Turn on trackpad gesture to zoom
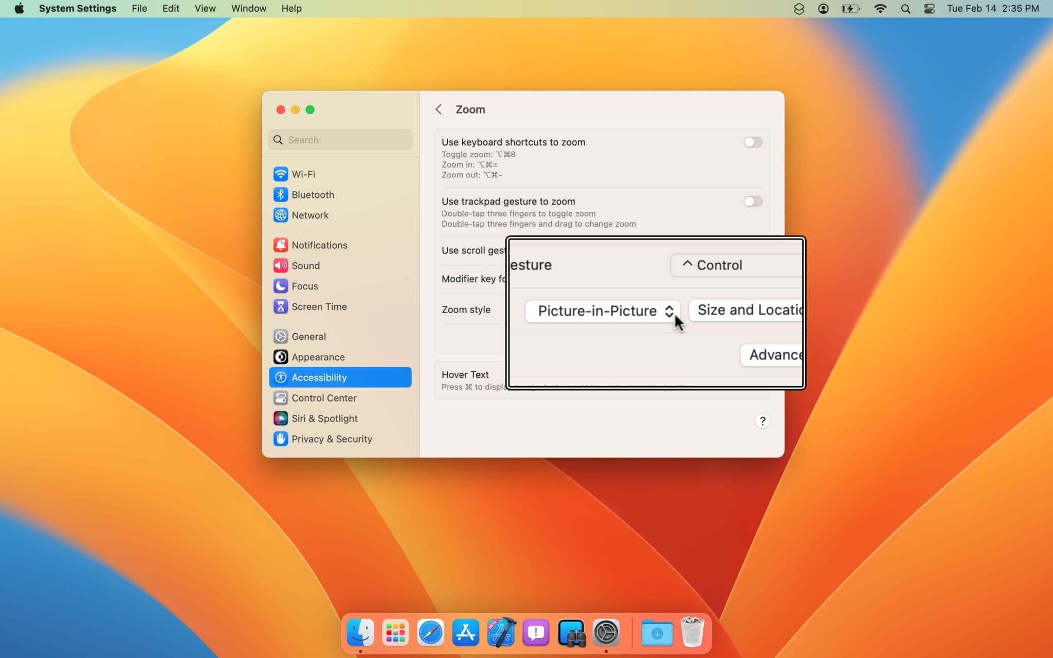This screenshot has height=658, width=1053. pyautogui.click(x=752, y=202)
